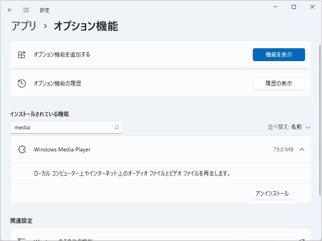The height and width of the screenshot is (241, 322).
Task: Maximize the Settings window
Action: tap(293, 7)
